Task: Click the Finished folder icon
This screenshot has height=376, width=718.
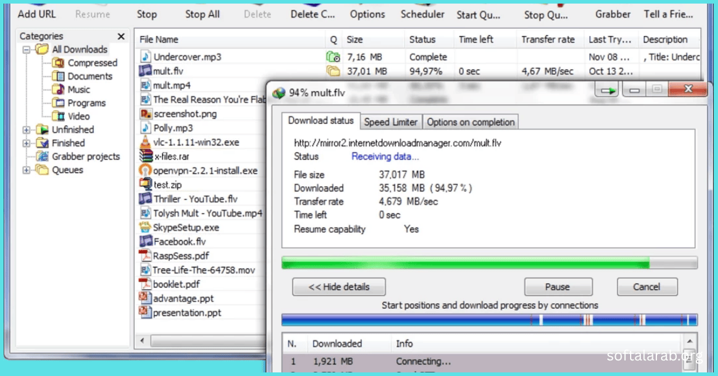Action: tap(42, 143)
